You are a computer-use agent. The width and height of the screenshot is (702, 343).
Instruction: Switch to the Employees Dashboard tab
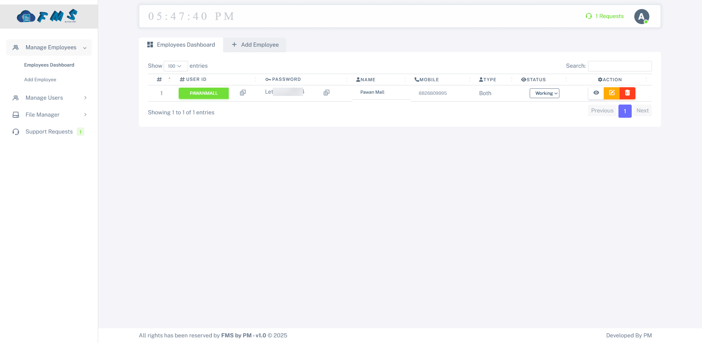181,45
